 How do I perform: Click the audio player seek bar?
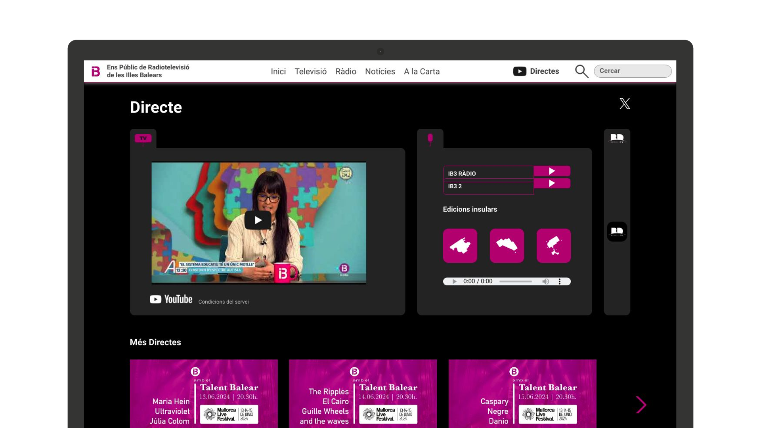click(515, 281)
